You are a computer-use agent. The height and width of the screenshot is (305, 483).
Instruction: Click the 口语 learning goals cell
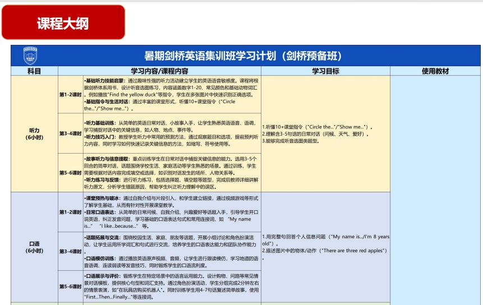[325, 247]
